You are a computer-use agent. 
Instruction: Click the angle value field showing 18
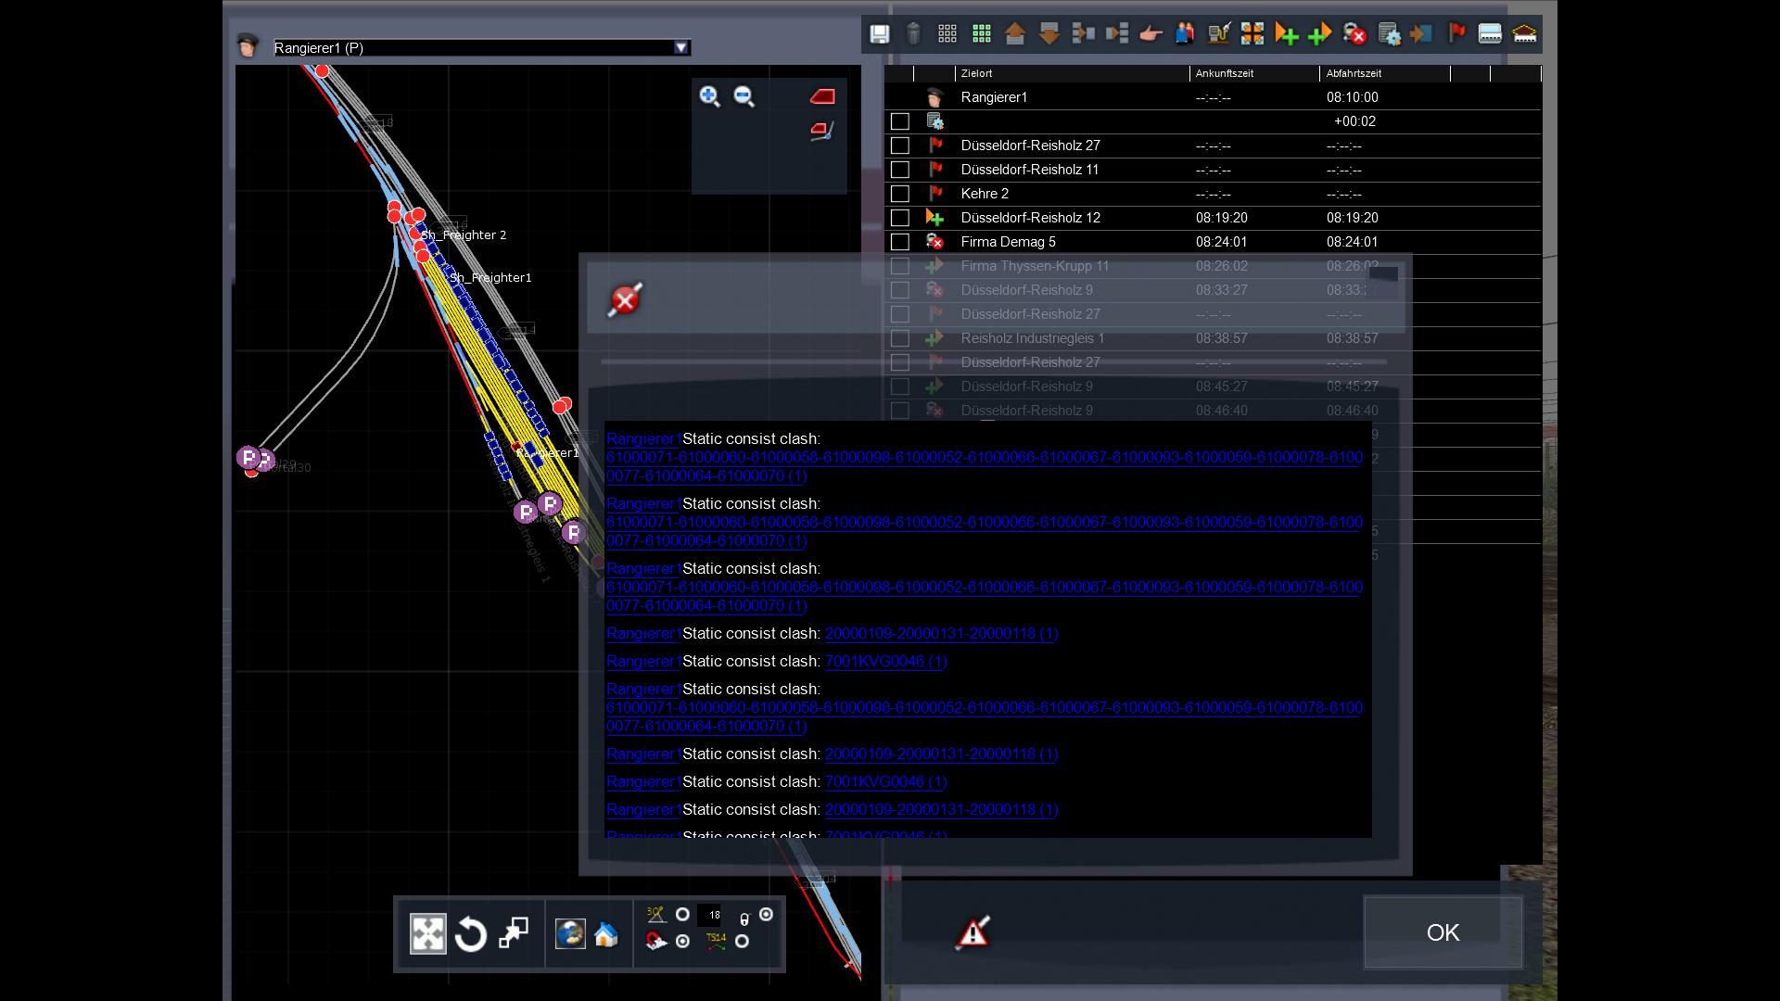[x=712, y=915]
